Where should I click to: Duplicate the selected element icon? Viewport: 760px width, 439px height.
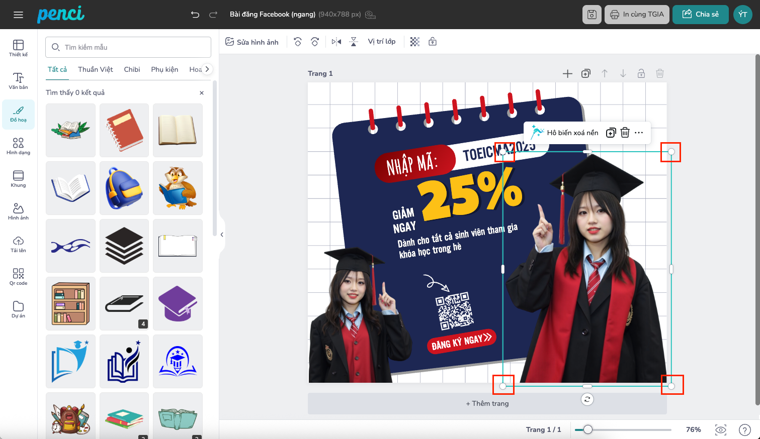(611, 133)
